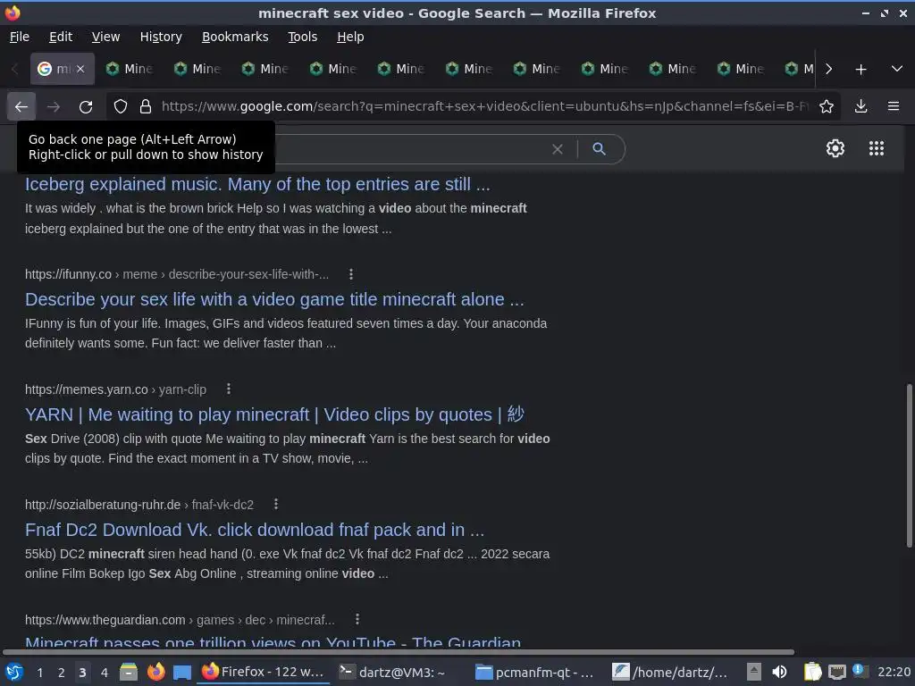Reload the current page

click(x=86, y=106)
